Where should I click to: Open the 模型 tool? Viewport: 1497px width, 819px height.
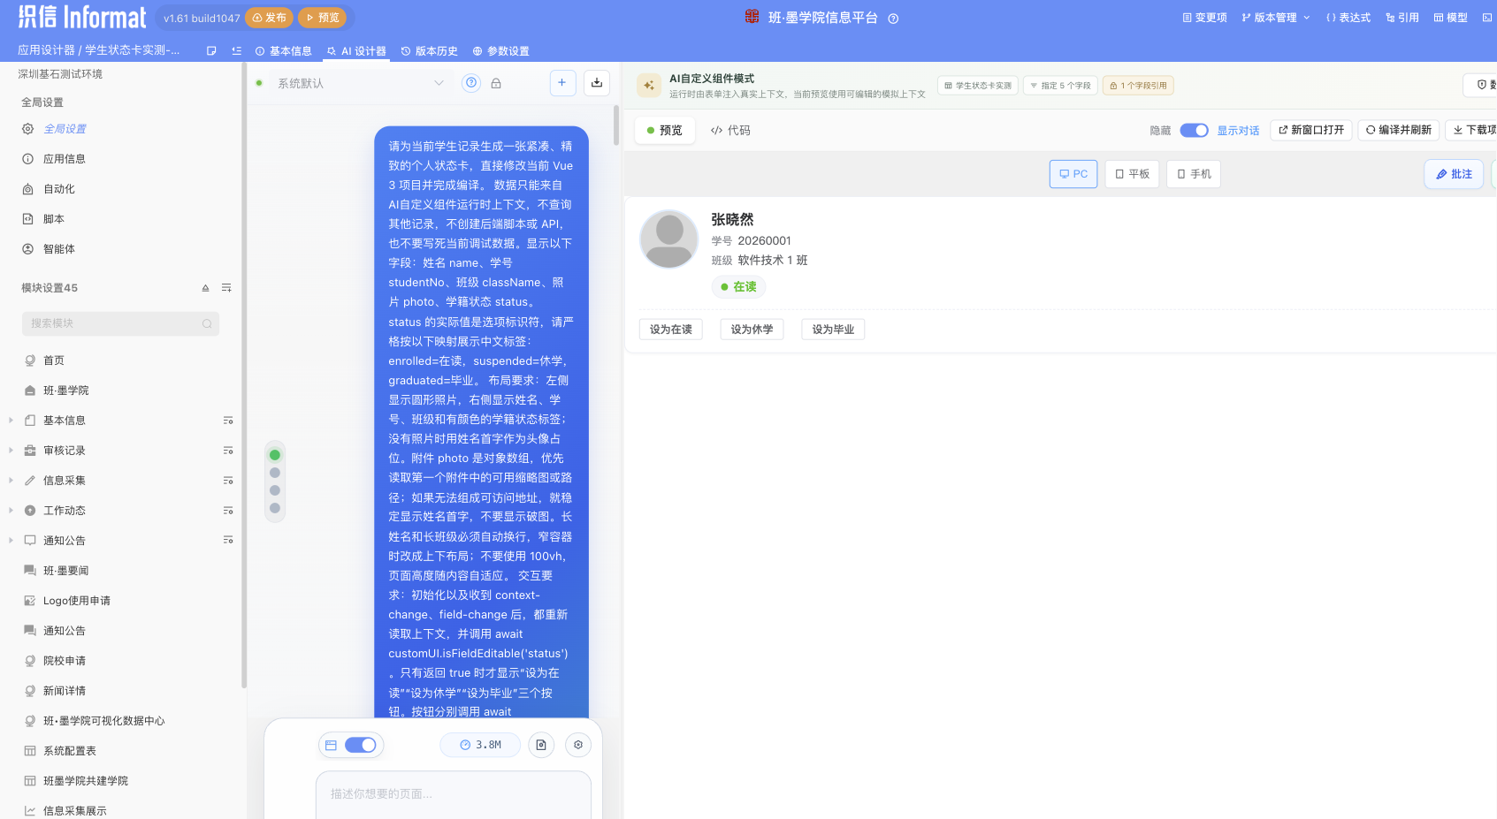coord(1450,18)
